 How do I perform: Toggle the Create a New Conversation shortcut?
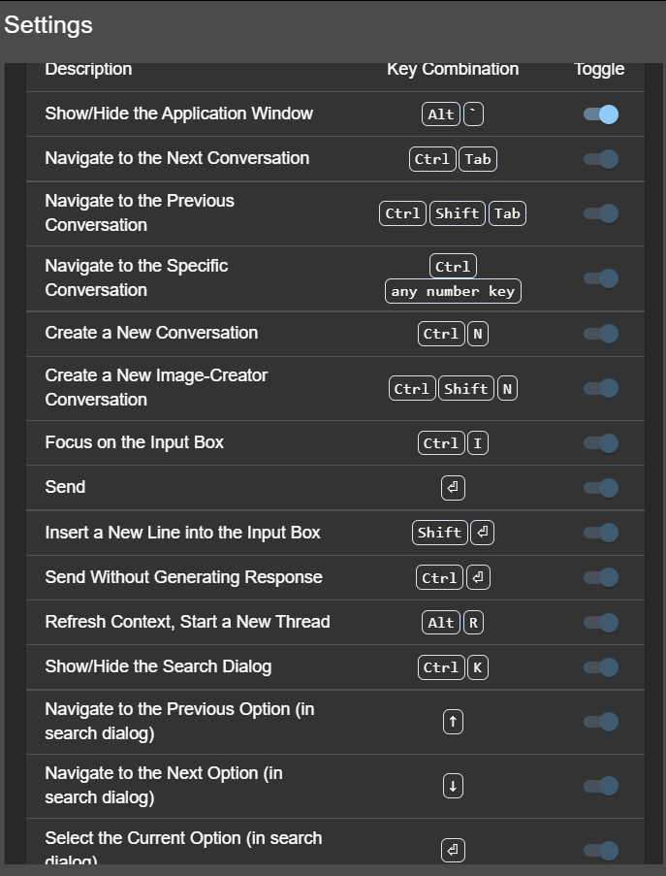coord(601,334)
